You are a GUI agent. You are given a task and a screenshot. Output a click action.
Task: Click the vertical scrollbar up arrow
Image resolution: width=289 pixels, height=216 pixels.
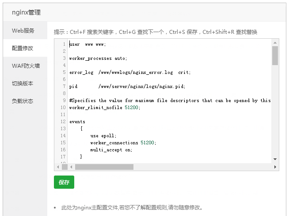[x=275, y=43]
